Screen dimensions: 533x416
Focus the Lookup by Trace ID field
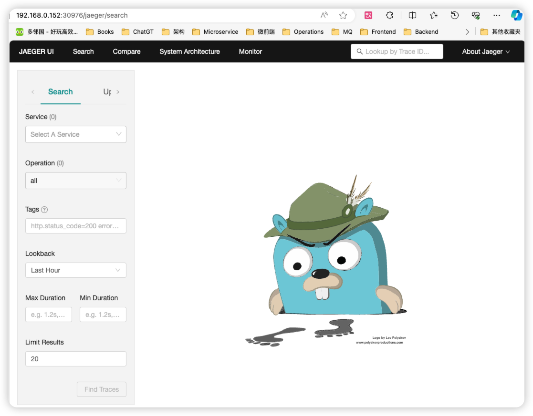click(x=397, y=51)
